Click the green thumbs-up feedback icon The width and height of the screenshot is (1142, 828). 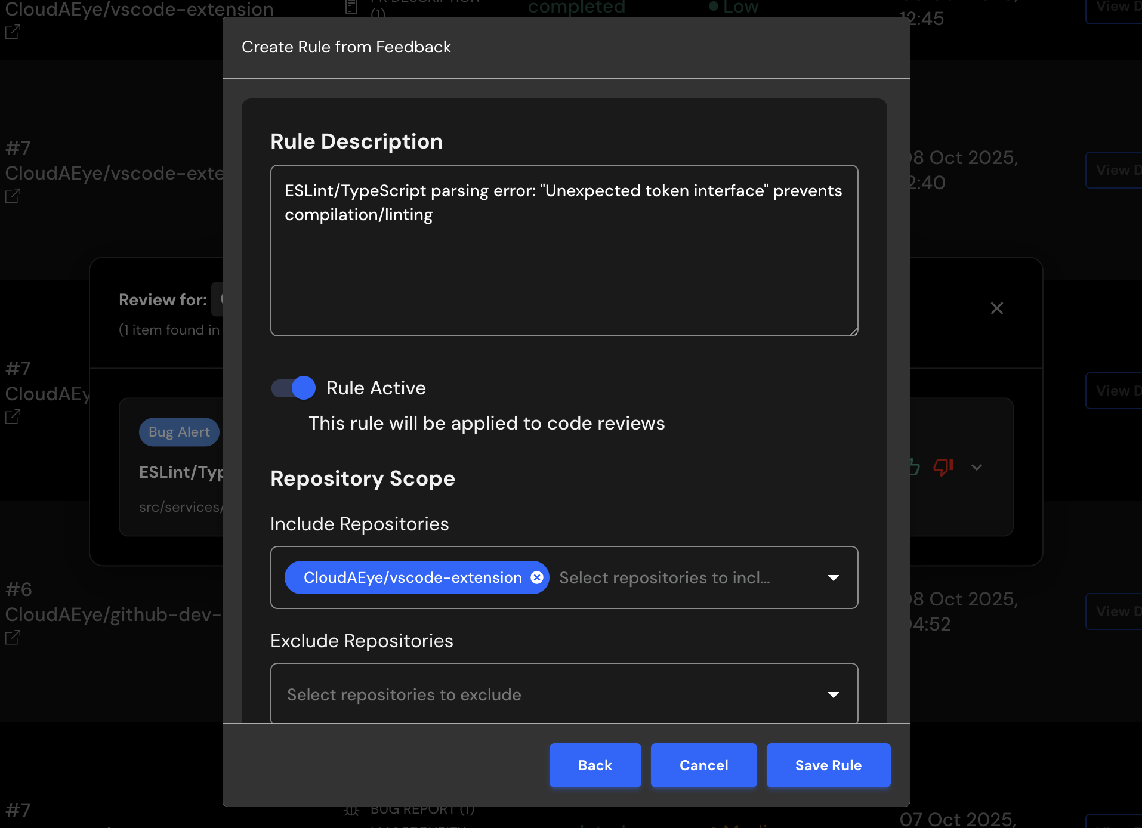point(914,467)
